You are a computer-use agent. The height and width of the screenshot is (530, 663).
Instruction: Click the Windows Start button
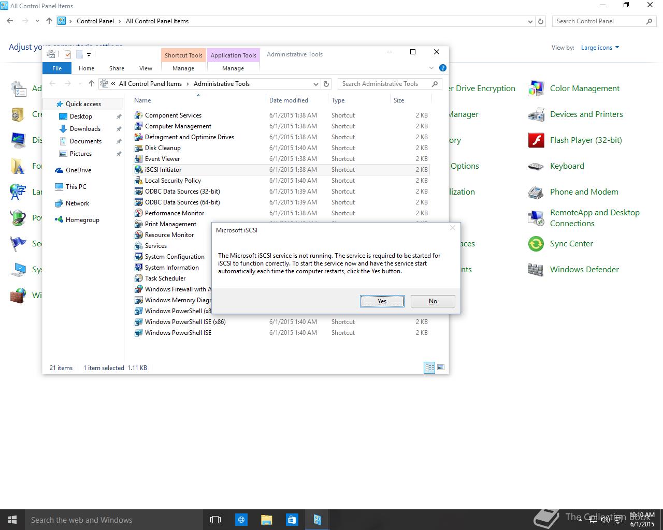(12, 520)
